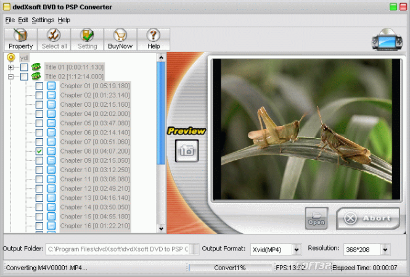Select the Chapter 12 [0:02:49.210] row
410x277 pixels.
tap(95, 188)
